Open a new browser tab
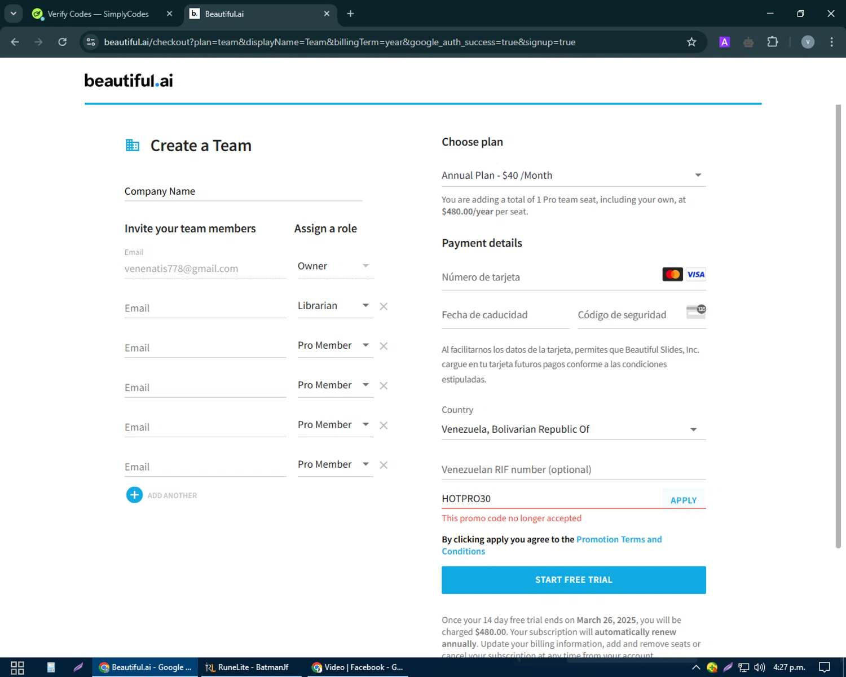The image size is (846, 677). 350,14
